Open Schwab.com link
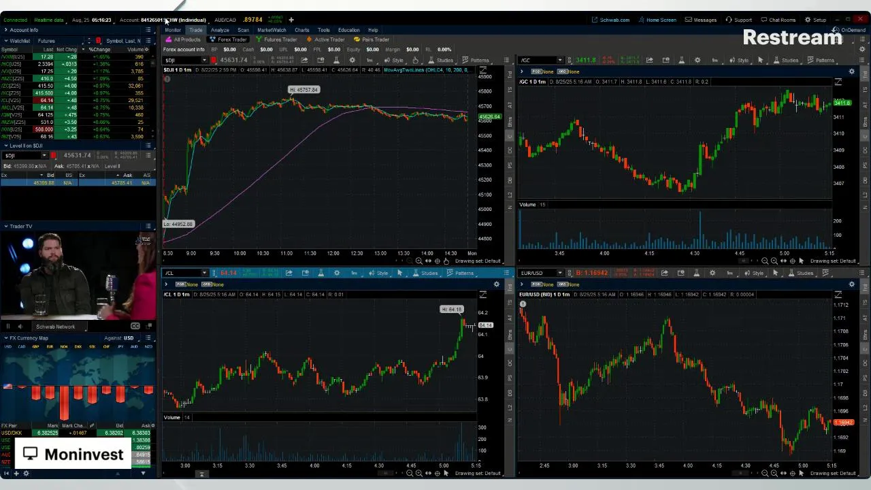871x490 pixels. coord(610,20)
